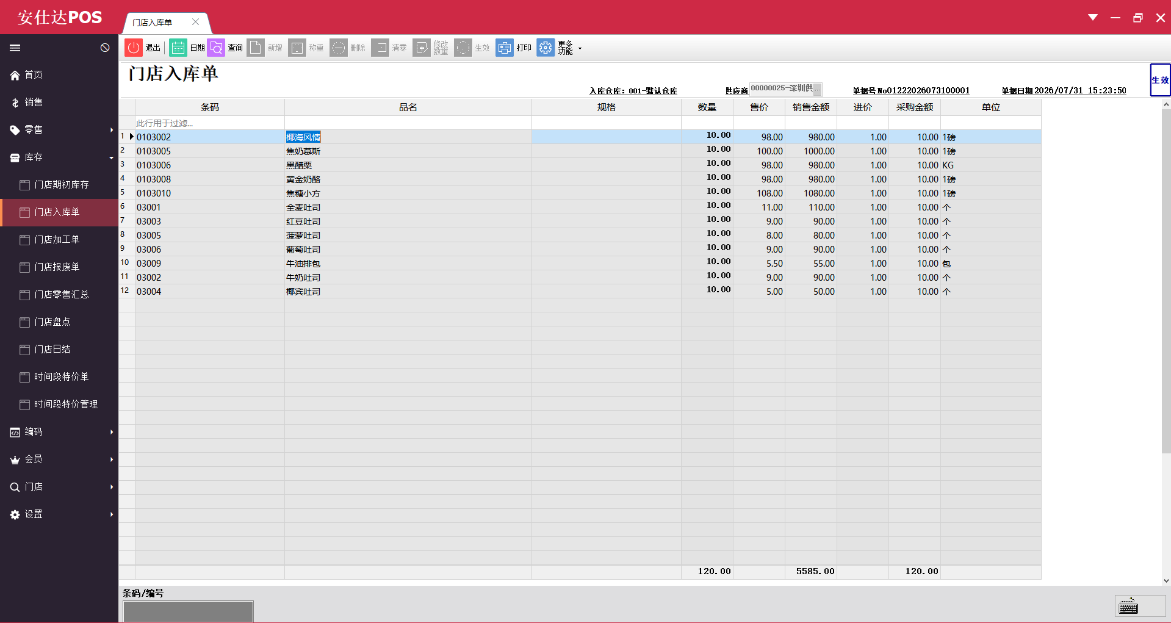Viewport: 1171px width, 623px height.
Task: Select row with barcode 0103002
Action: (x=580, y=137)
